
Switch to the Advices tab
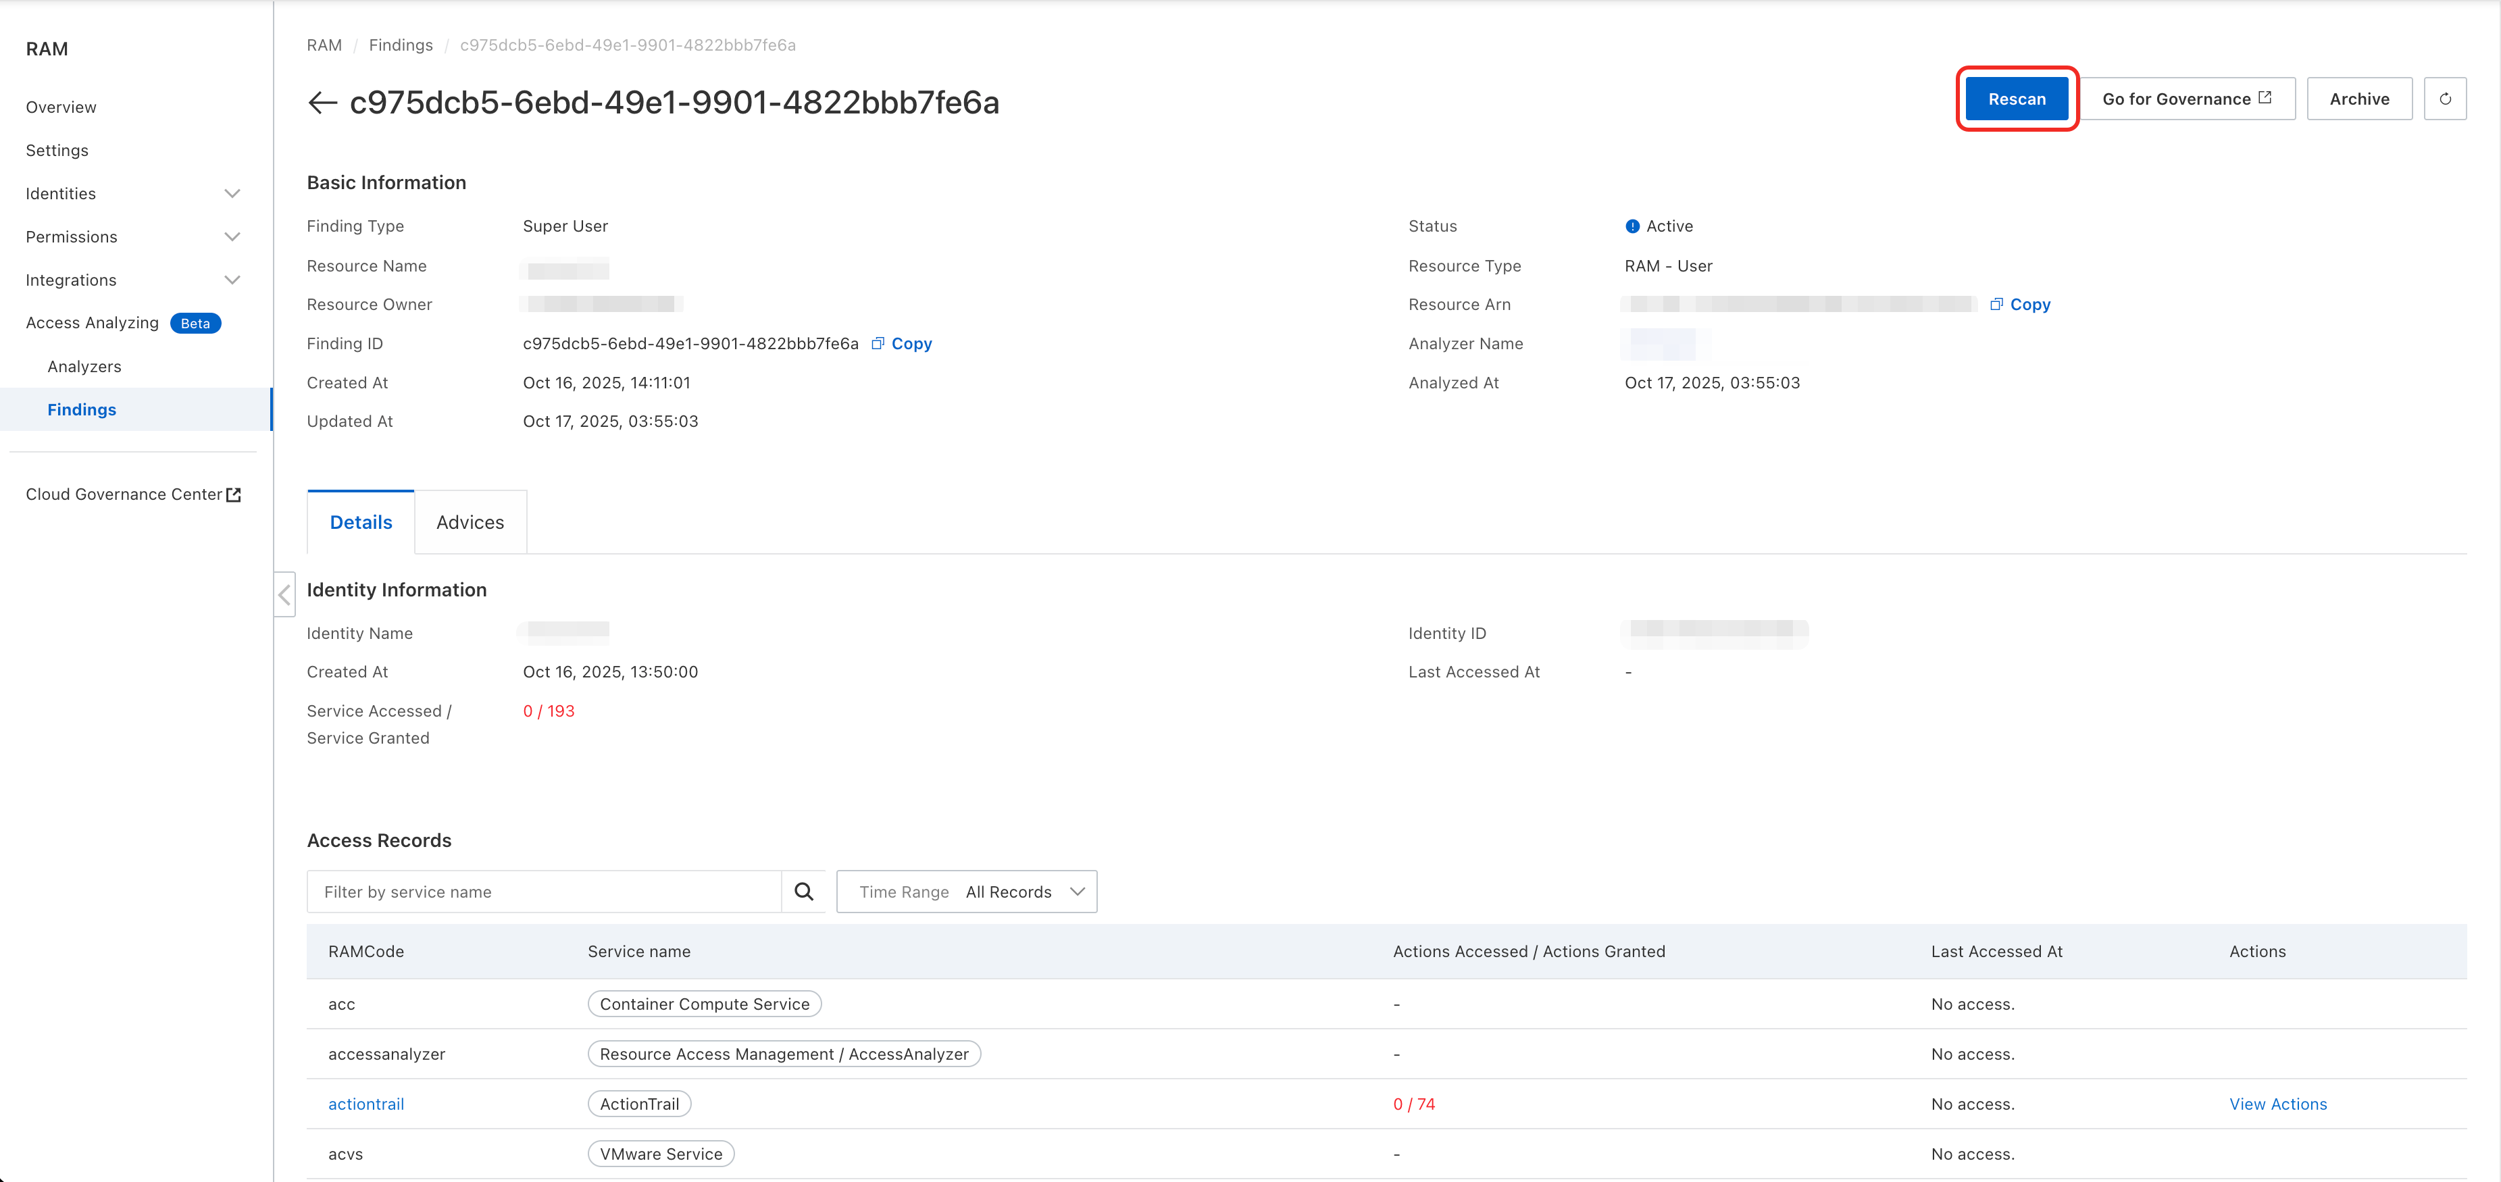[470, 522]
